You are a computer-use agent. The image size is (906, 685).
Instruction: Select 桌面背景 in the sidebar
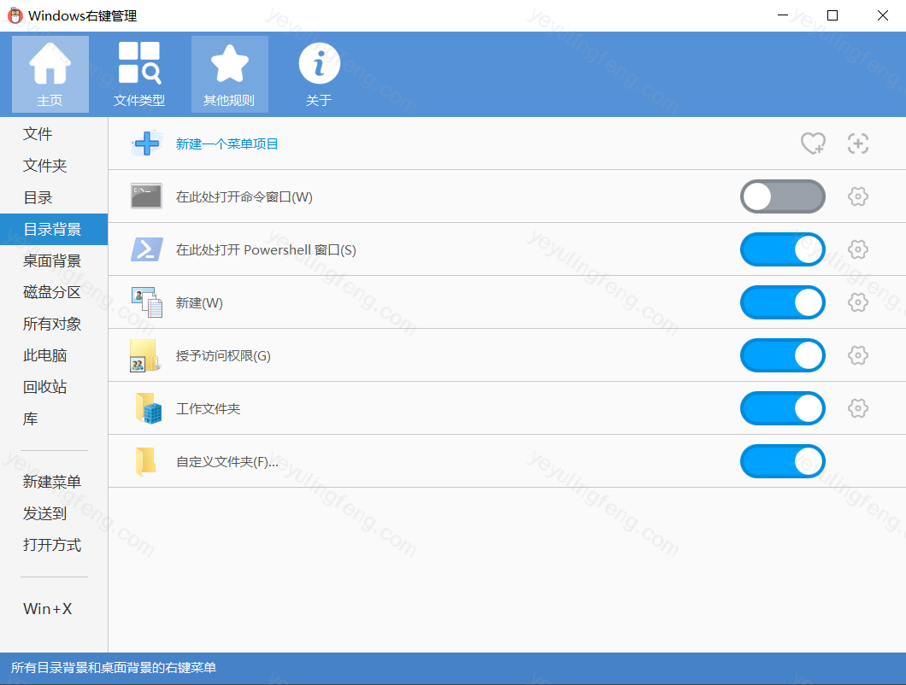[52, 261]
